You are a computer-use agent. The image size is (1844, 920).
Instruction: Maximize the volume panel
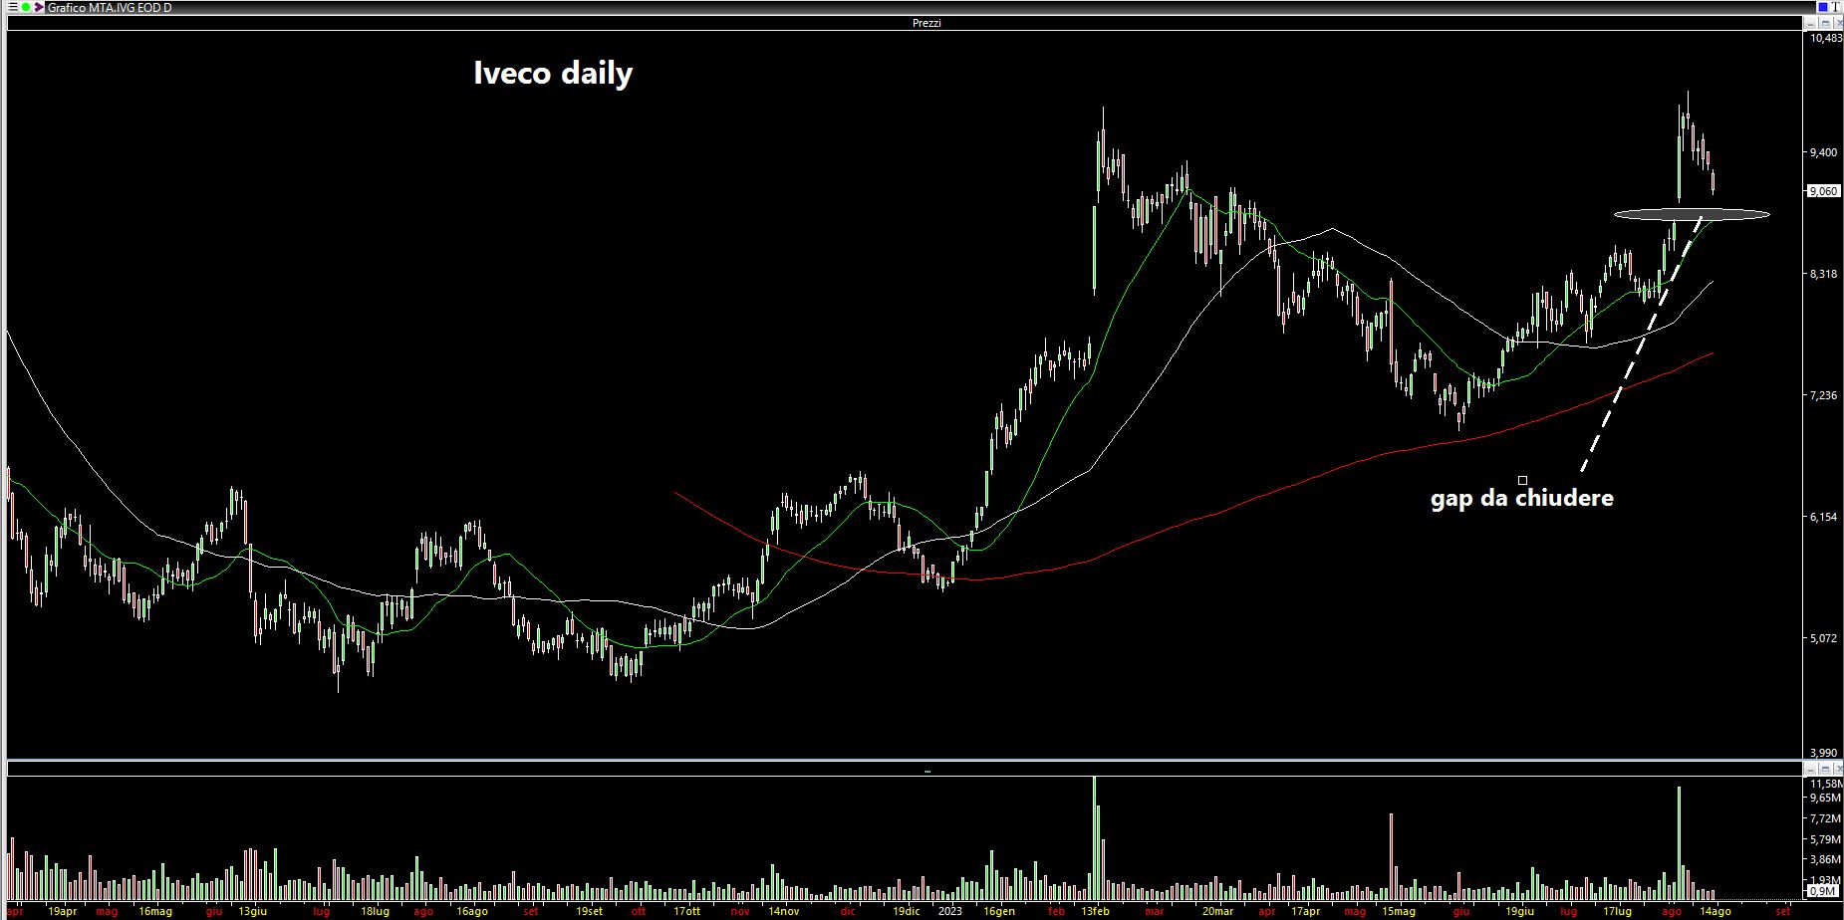pos(1825,769)
